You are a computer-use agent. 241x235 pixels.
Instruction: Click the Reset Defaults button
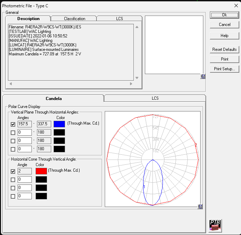point(224,49)
